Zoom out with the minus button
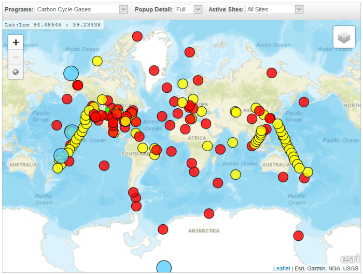 [16, 57]
